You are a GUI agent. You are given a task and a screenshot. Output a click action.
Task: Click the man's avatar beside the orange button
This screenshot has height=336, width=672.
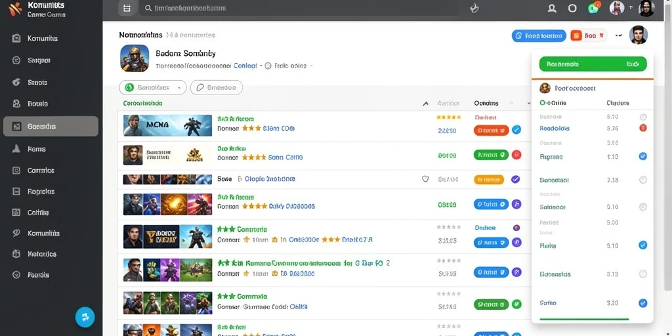[x=638, y=35]
